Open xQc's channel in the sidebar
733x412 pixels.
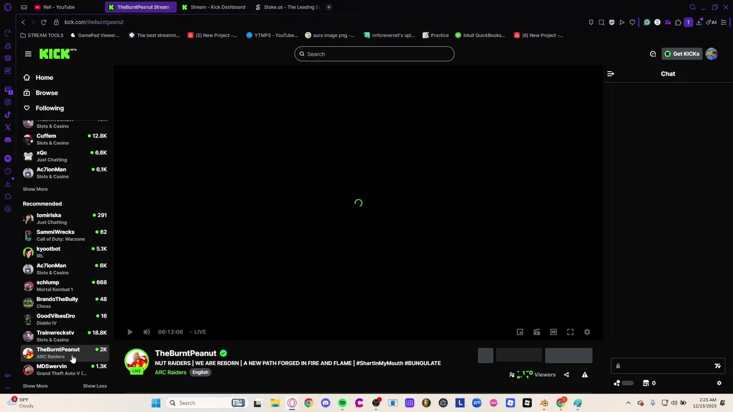[65, 156]
